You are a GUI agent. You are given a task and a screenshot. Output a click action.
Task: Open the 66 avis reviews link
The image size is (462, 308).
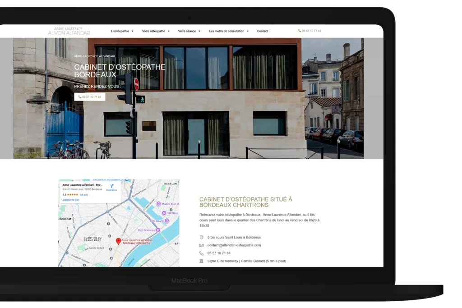84,195
